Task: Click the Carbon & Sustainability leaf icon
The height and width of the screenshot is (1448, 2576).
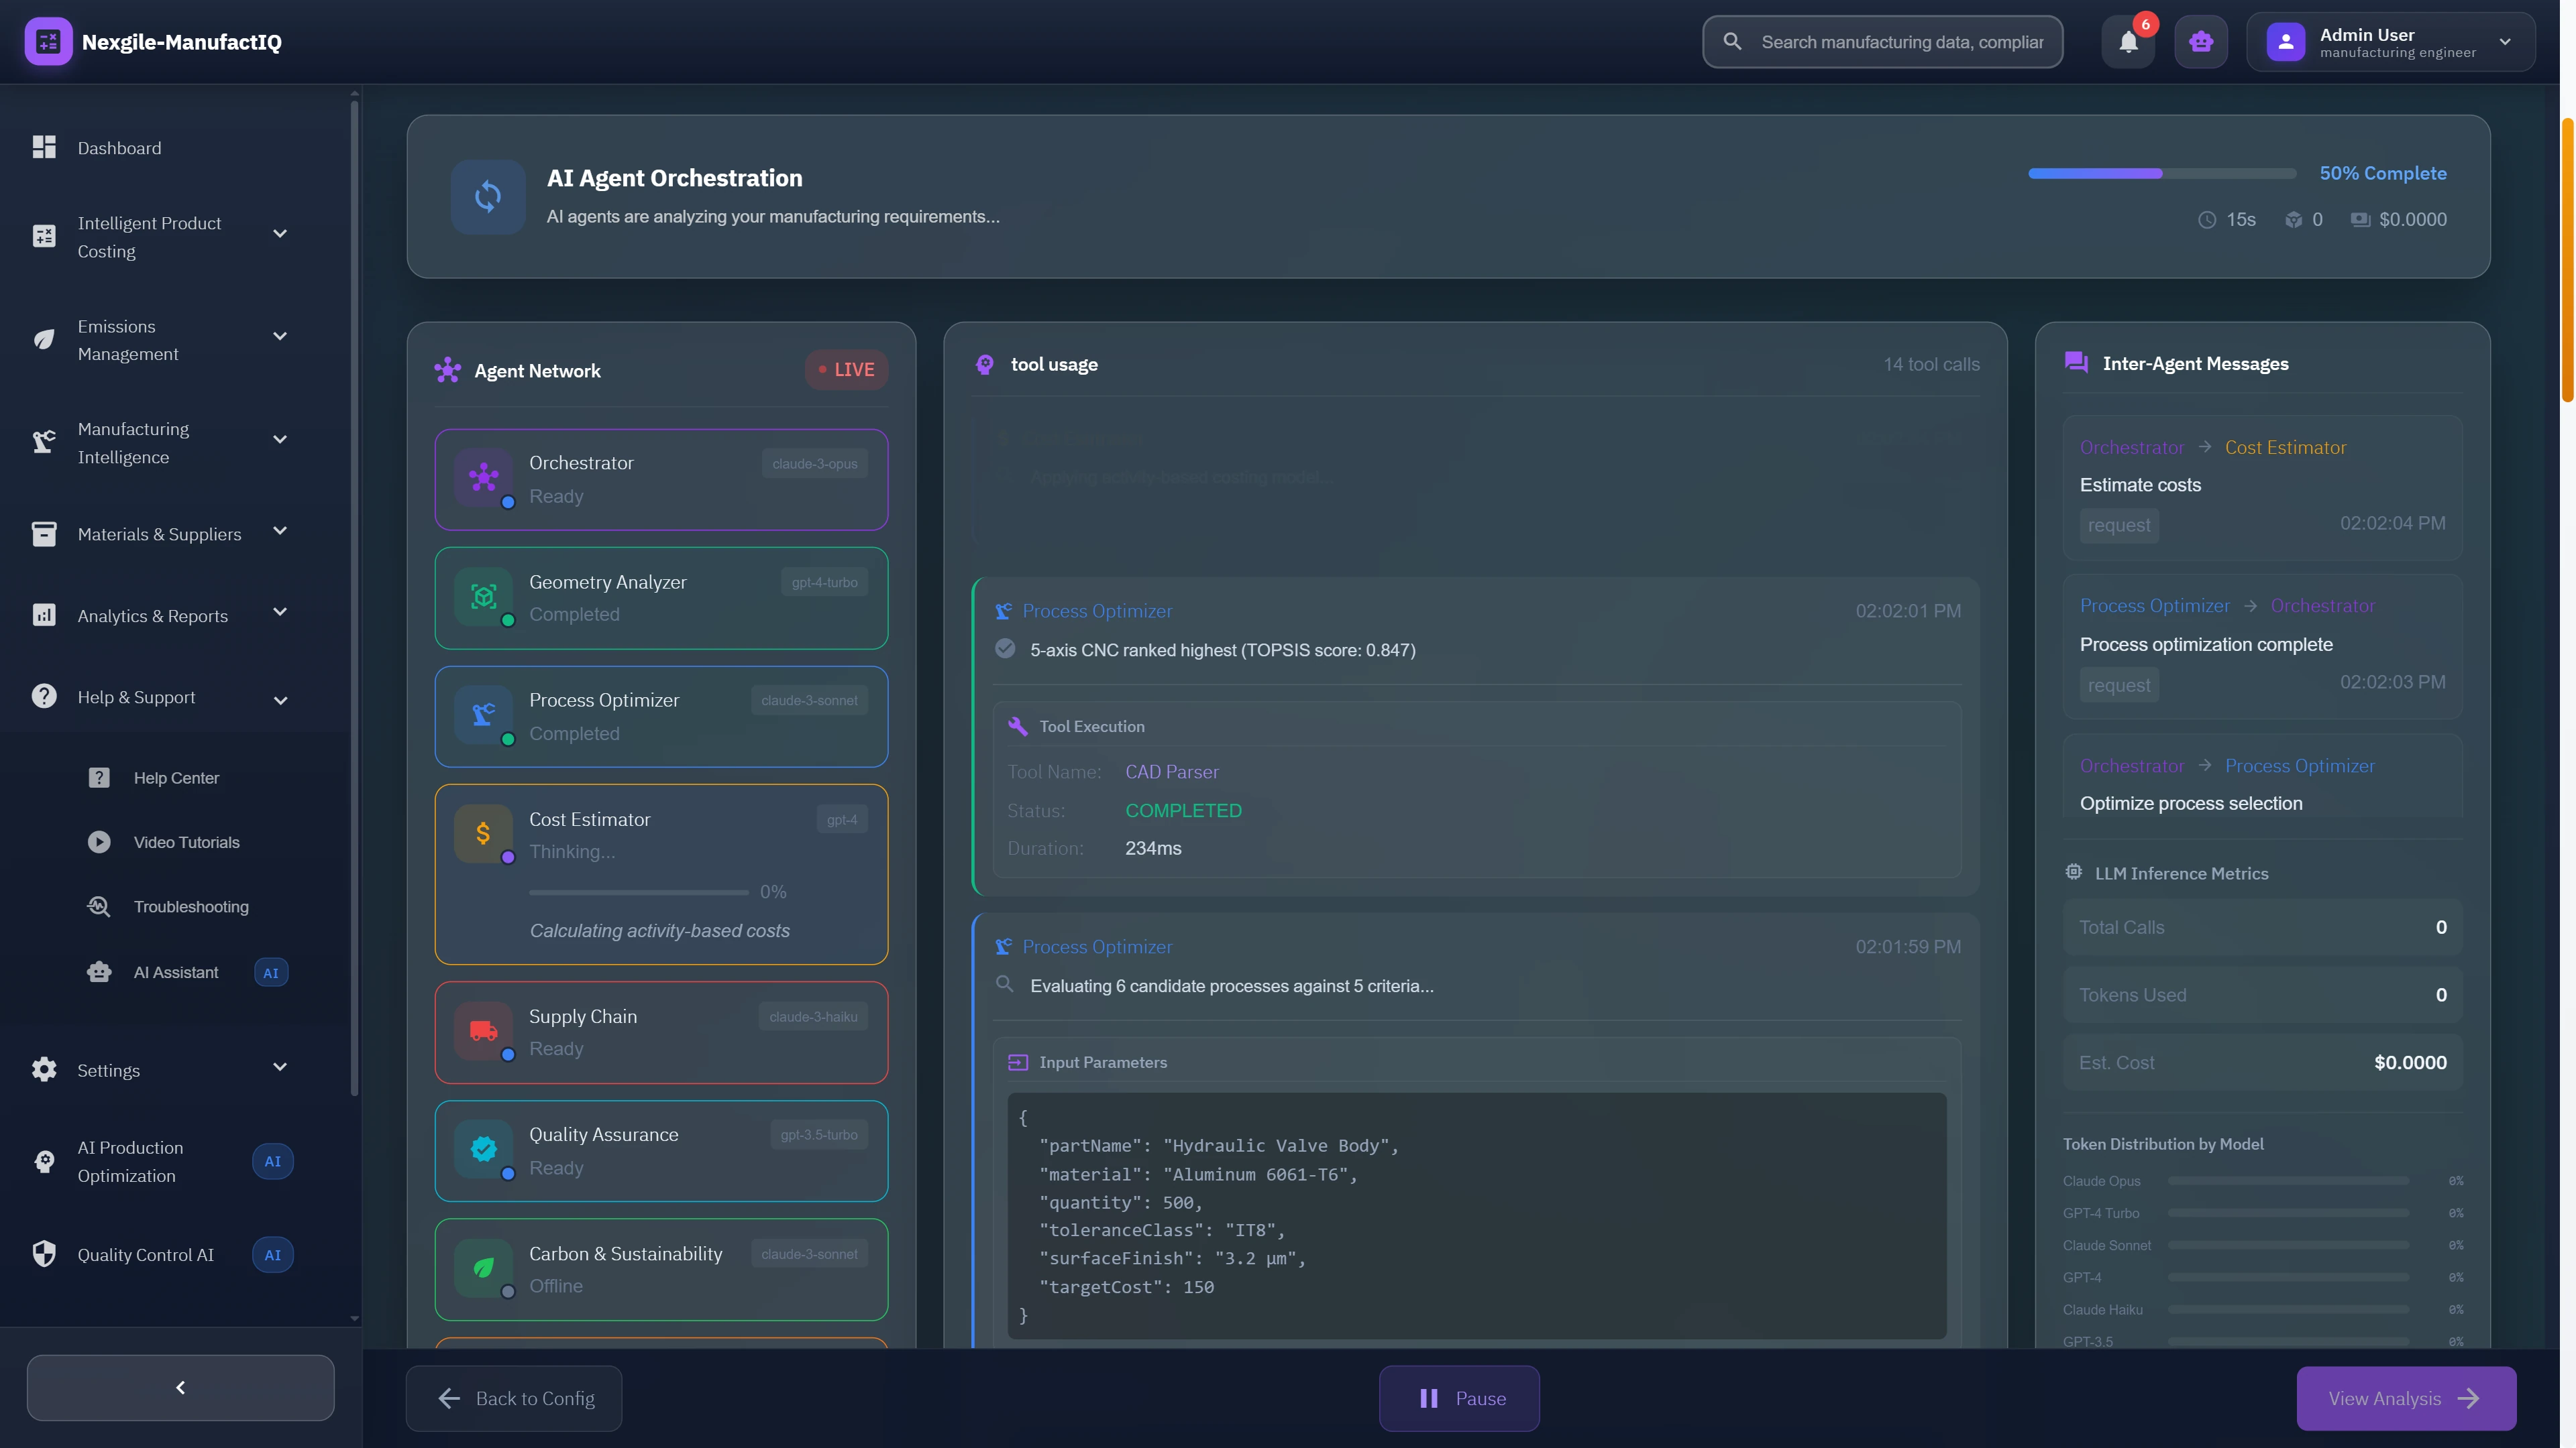Action: pos(483,1268)
